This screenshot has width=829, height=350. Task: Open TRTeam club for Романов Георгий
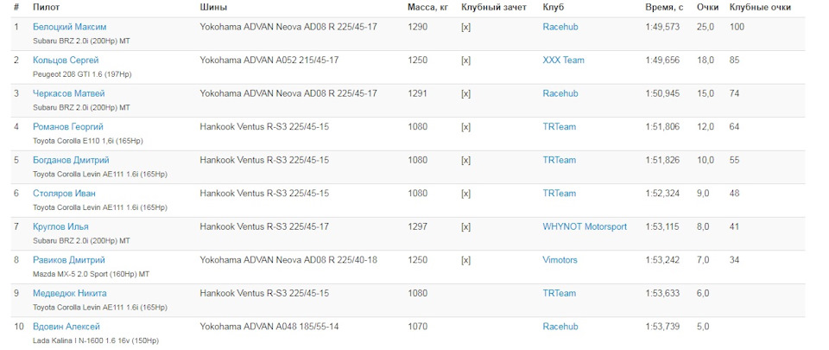tap(560, 127)
